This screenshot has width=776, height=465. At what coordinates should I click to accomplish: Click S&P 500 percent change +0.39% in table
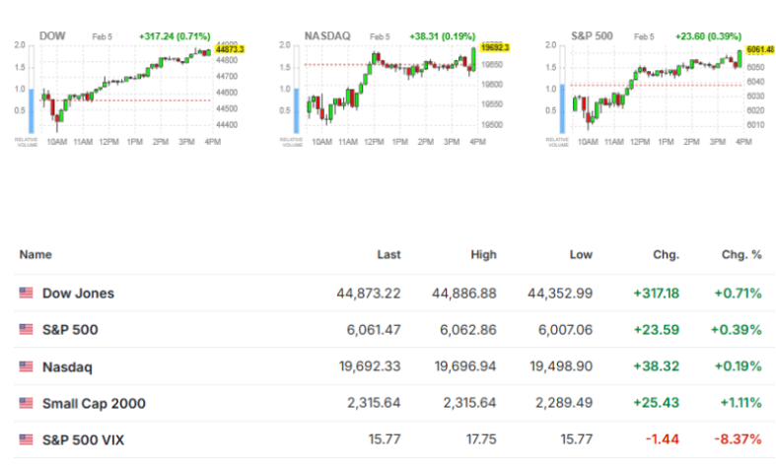pos(737,330)
